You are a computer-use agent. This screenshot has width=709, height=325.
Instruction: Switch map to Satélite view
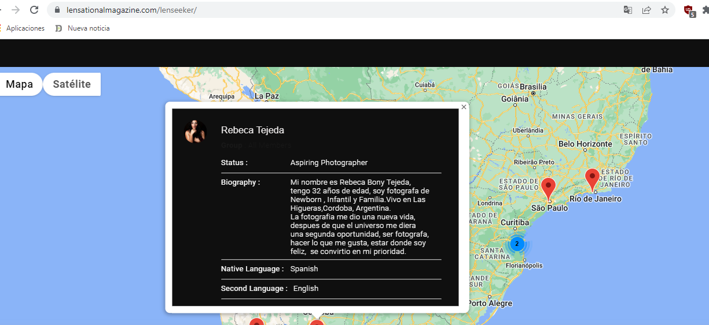(x=72, y=84)
